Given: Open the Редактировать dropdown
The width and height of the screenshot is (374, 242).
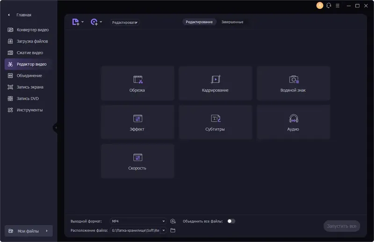Looking at the screenshot, I should pyautogui.click(x=125, y=22).
